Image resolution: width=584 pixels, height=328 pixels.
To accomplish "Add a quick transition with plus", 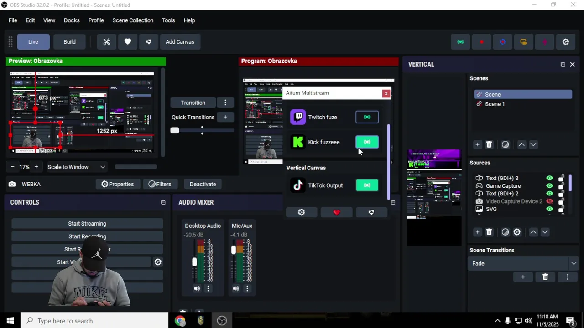I will [x=225, y=117].
